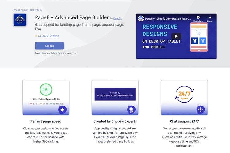Viewport: 230px width, 153px height.
Task: Click the green 99 score circle
Action: point(46,89)
